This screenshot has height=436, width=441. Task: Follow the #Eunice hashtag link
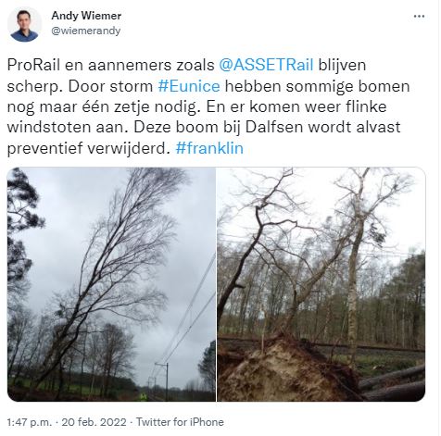(189, 86)
